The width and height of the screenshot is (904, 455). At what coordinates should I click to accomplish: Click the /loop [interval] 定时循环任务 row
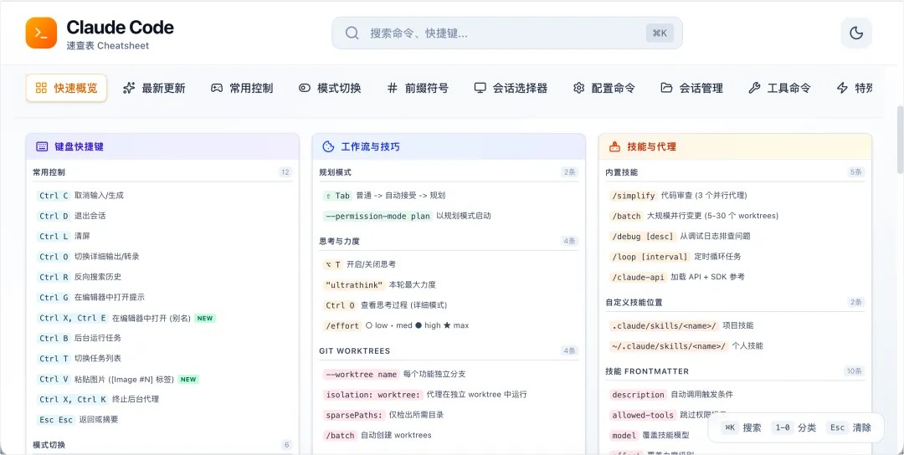coord(735,256)
